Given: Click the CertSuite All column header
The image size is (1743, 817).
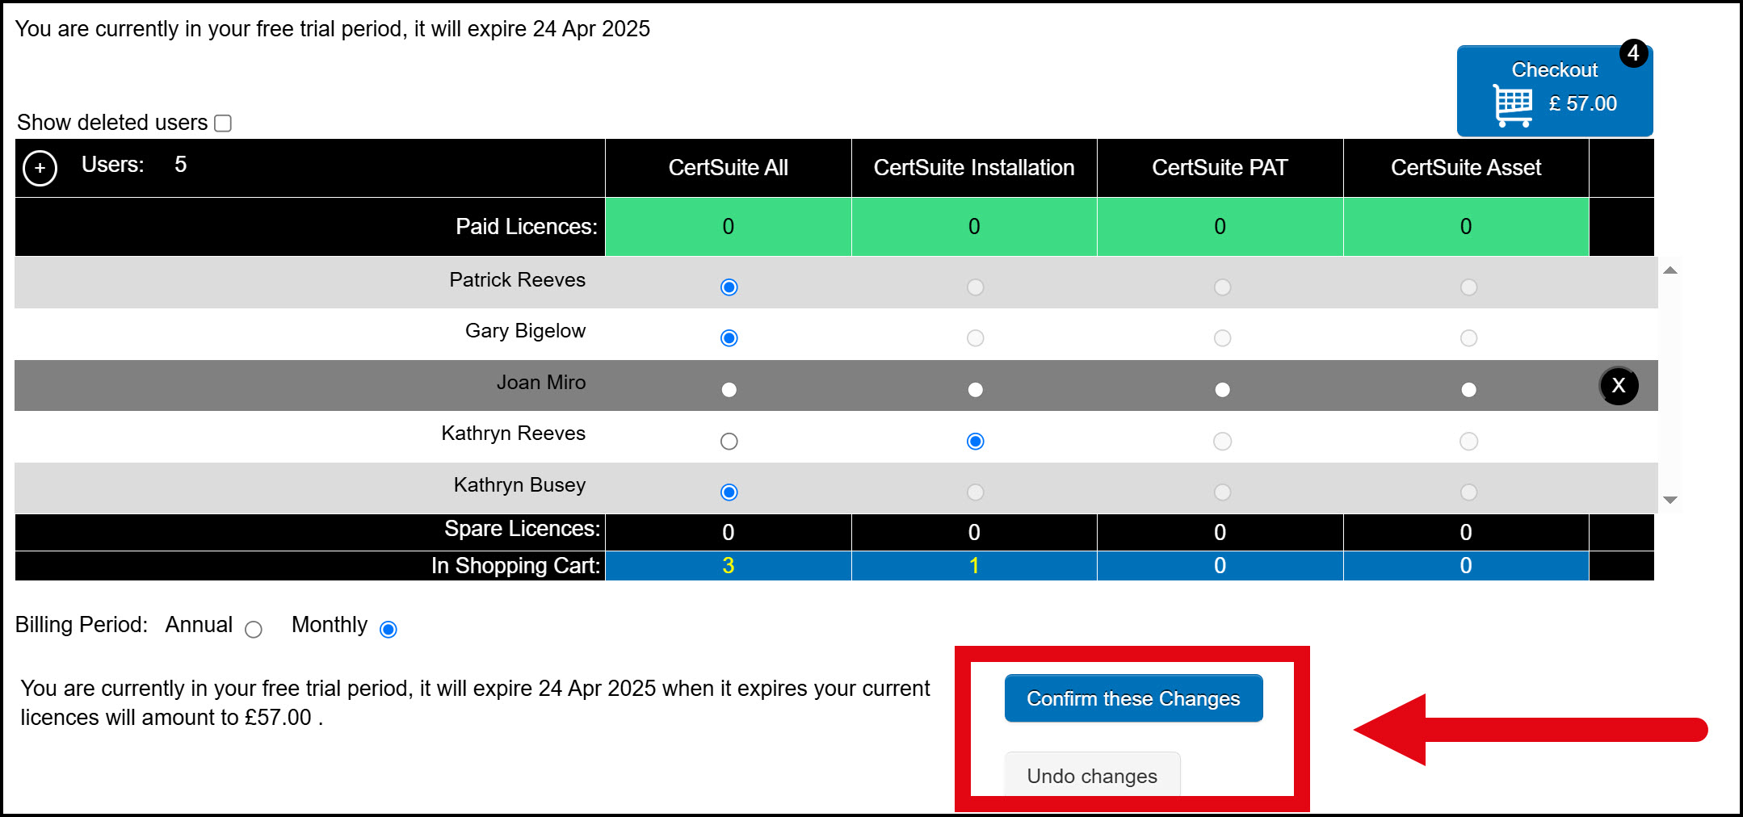Looking at the screenshot, I should coord(728,168).
